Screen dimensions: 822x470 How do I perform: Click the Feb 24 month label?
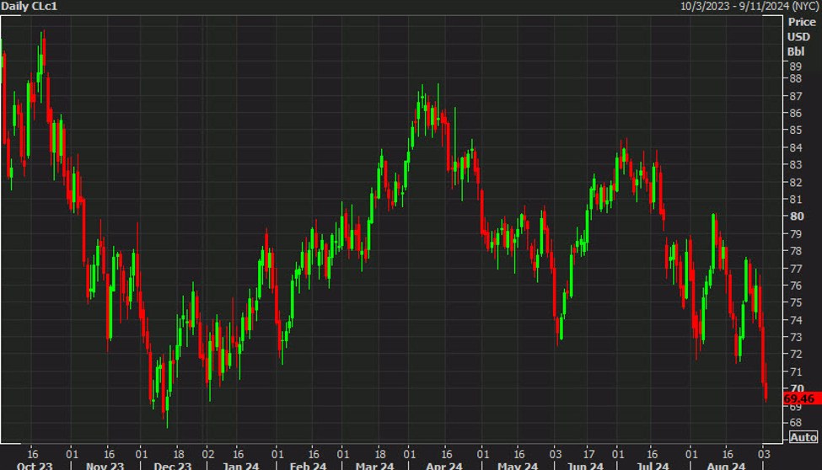308,466
